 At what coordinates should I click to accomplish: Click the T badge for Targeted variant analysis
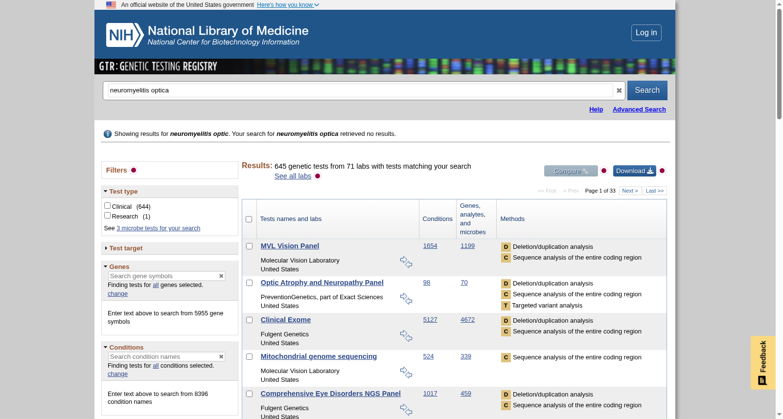point(506,306)
